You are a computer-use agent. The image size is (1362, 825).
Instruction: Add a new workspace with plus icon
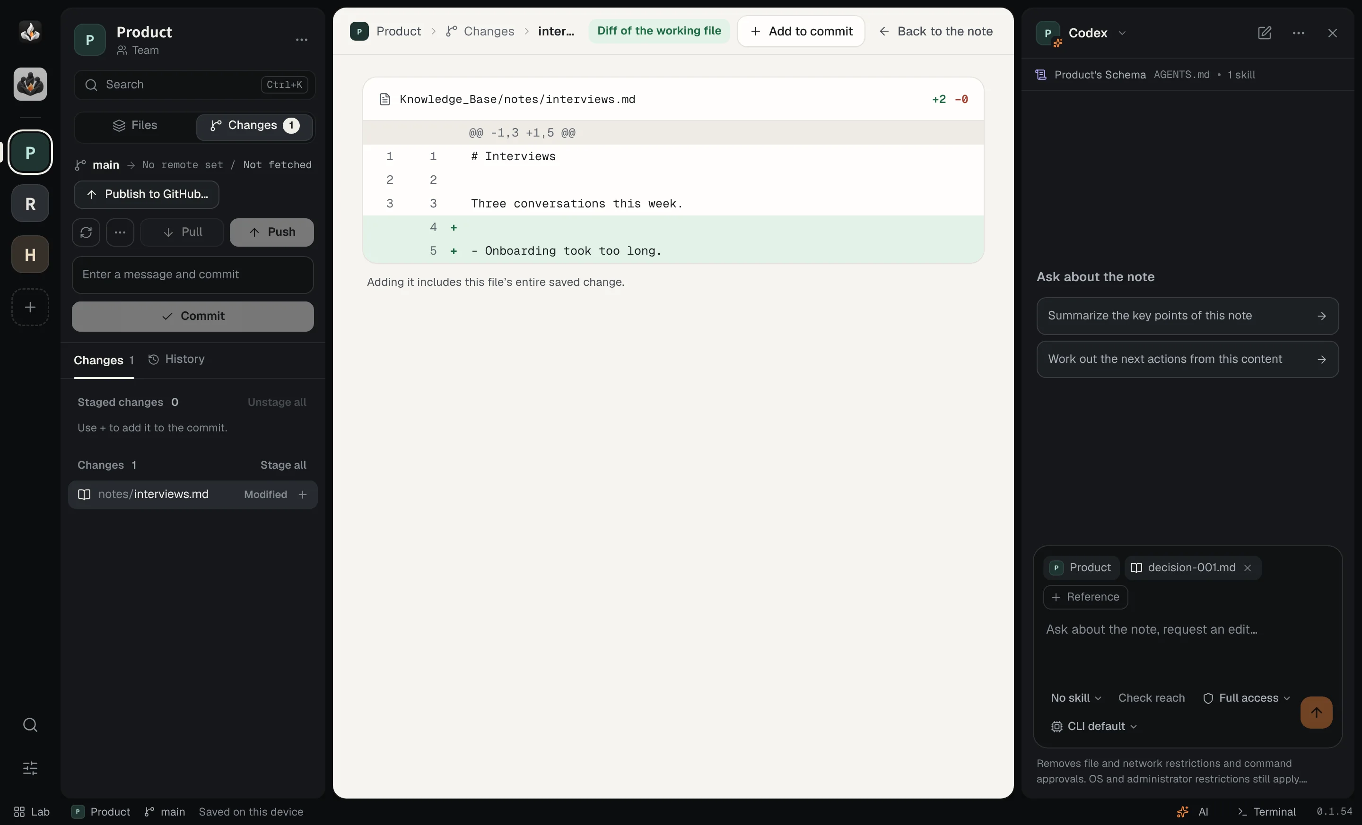pos(30,307)
